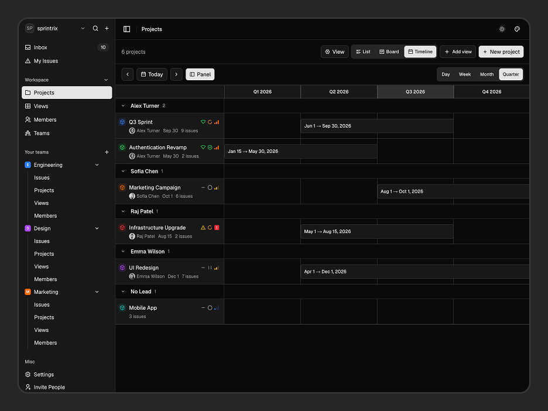Viewport: 548px width, 411px height.
Task: Click UI Redesign paused status icon
Action: pos(210,268)
